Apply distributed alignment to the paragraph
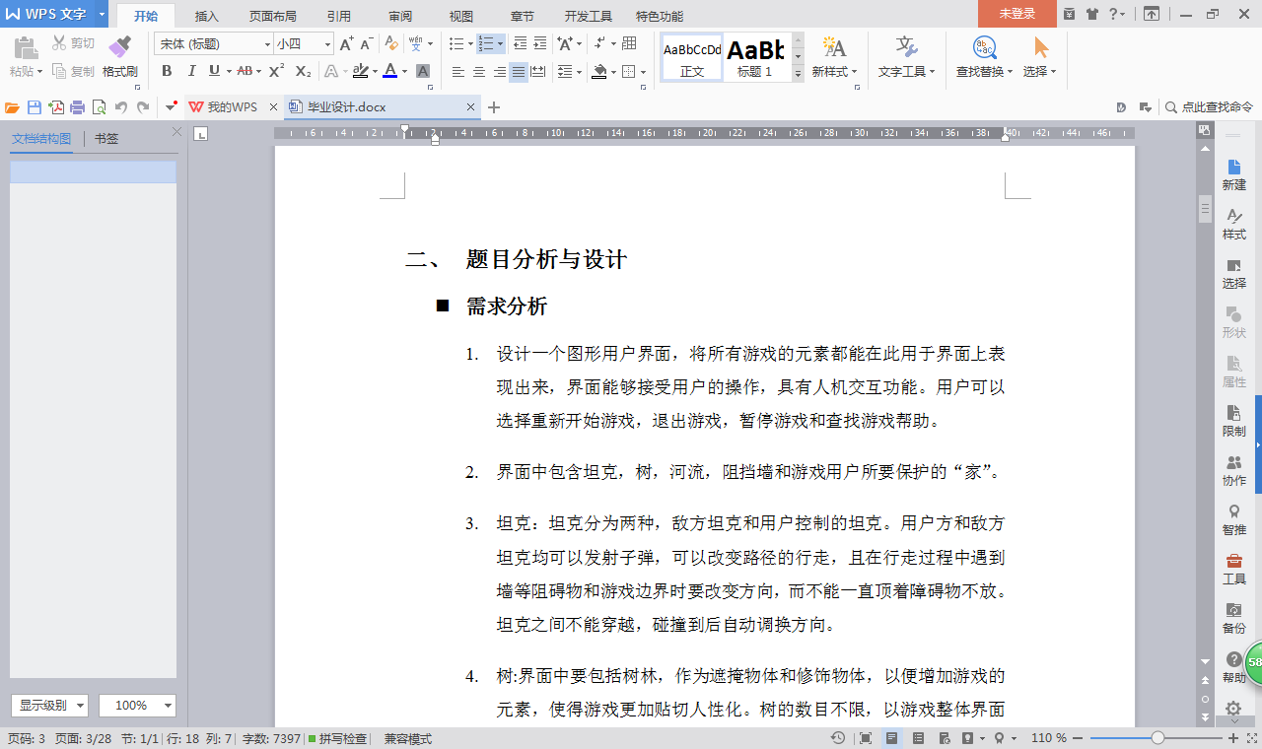 (538, 72)
